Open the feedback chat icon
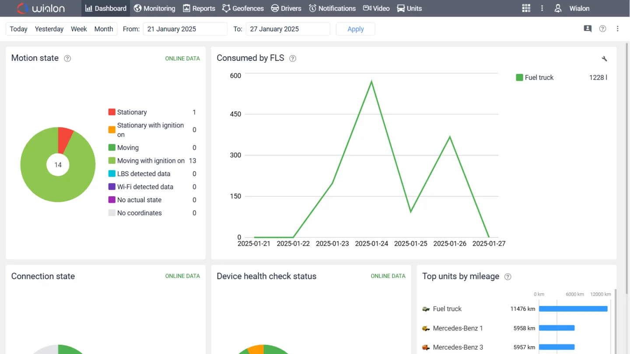This screenshot has width=630, height=354. [588, 29]
